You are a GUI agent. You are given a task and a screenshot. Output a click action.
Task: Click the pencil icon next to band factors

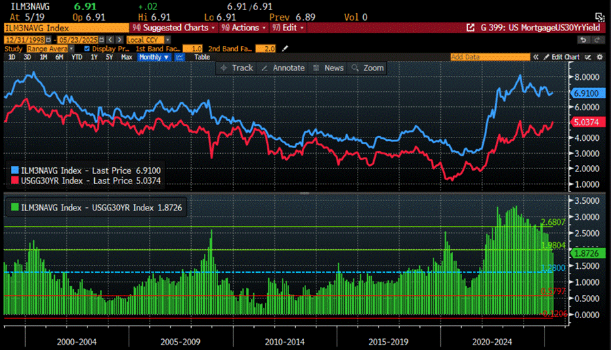pyautogui.click(x=285, y=49)
